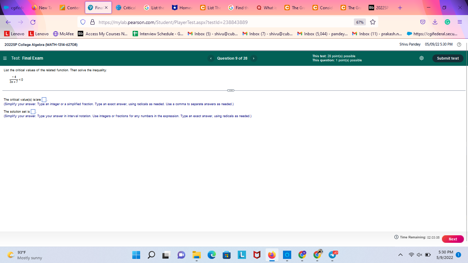Click the critical value(s) answer box
Screen dimensions: 468x263
point(44,100)
